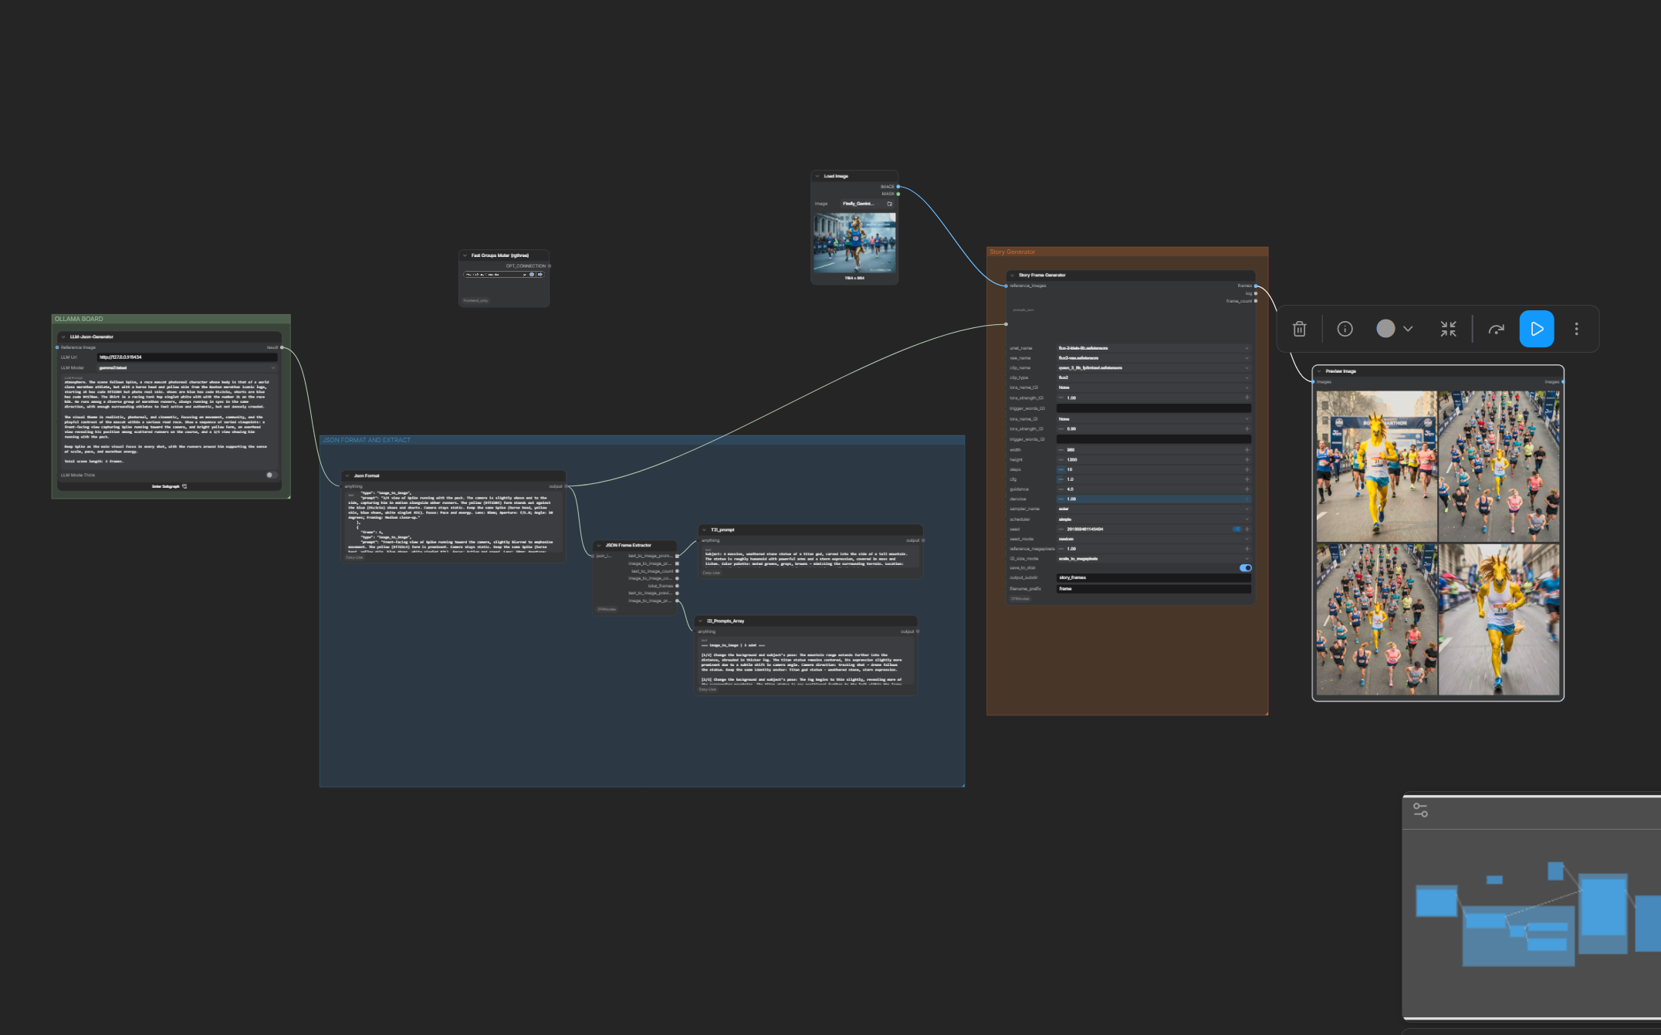
Task: Decrease width value with minus button
Action: 1061,450
